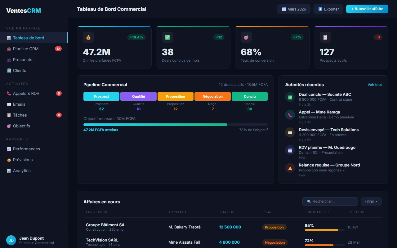Click the Voir tout link
The height and width of the screenshot is (248, 397).
[375, 85]
